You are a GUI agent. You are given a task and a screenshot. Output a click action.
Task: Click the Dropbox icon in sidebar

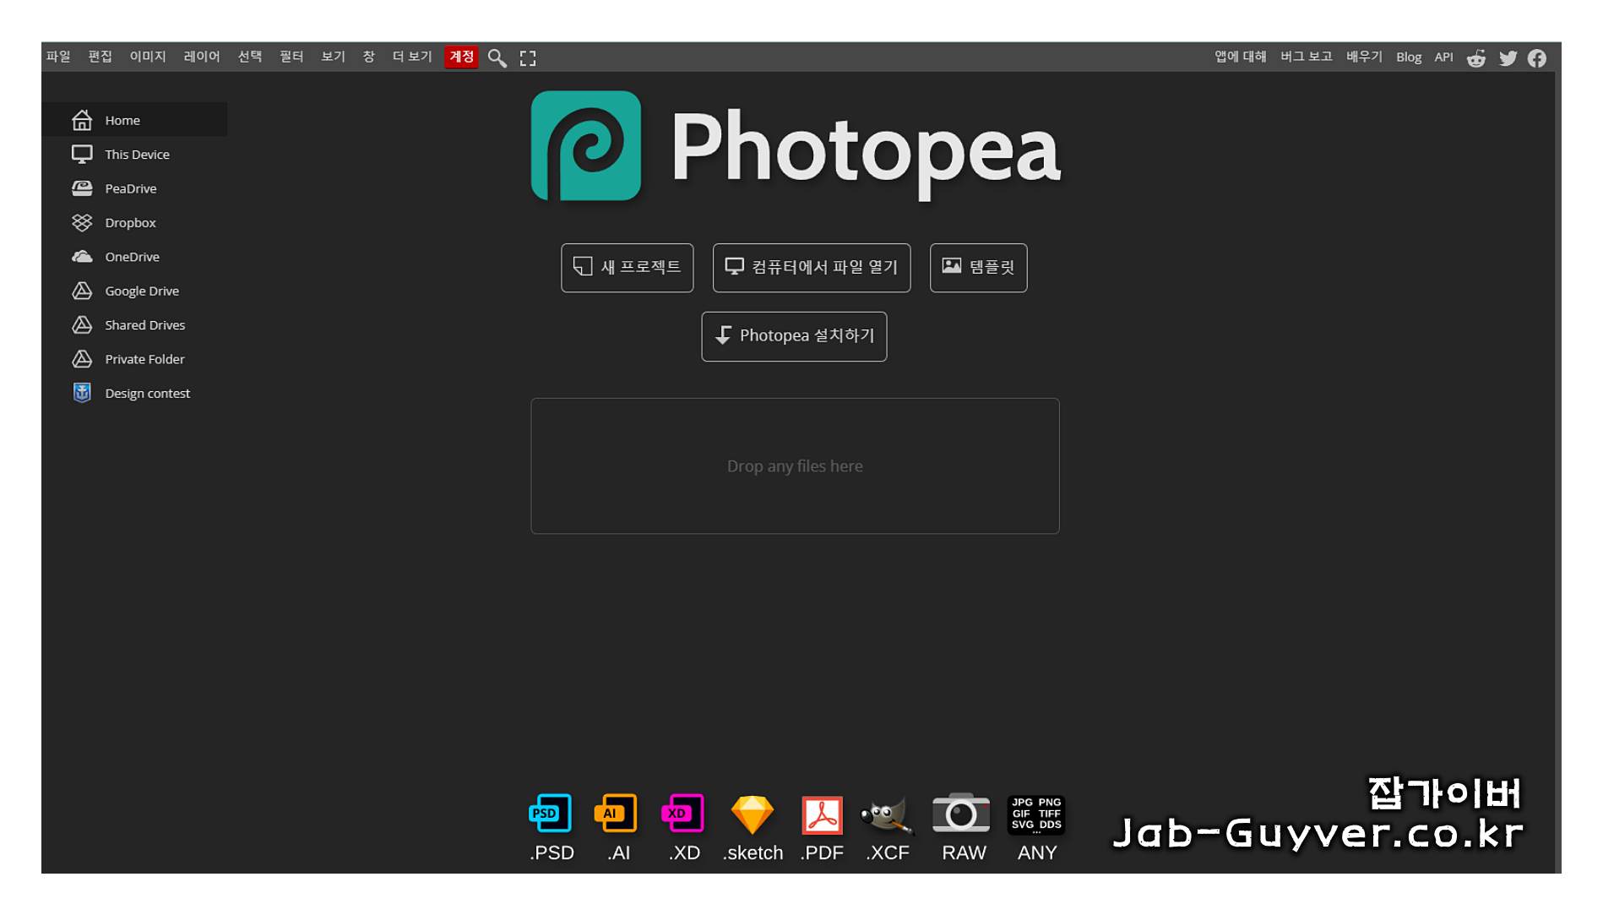pos(82,222)
